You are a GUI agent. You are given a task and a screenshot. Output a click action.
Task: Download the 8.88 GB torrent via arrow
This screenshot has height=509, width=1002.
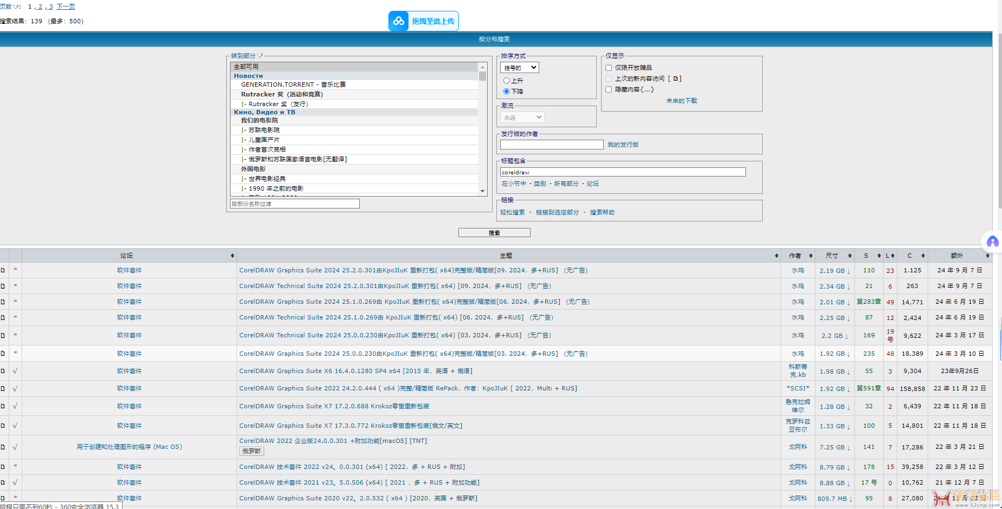point(848,483)
